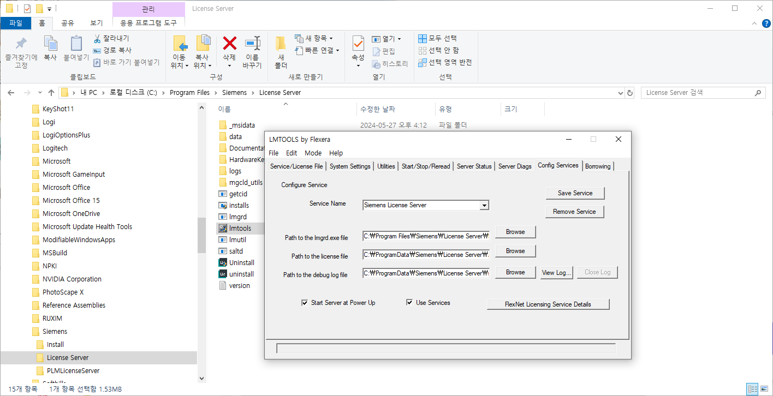Click the View Log... button
Screen dimensions: 773x396
click(x=556, y=272)
